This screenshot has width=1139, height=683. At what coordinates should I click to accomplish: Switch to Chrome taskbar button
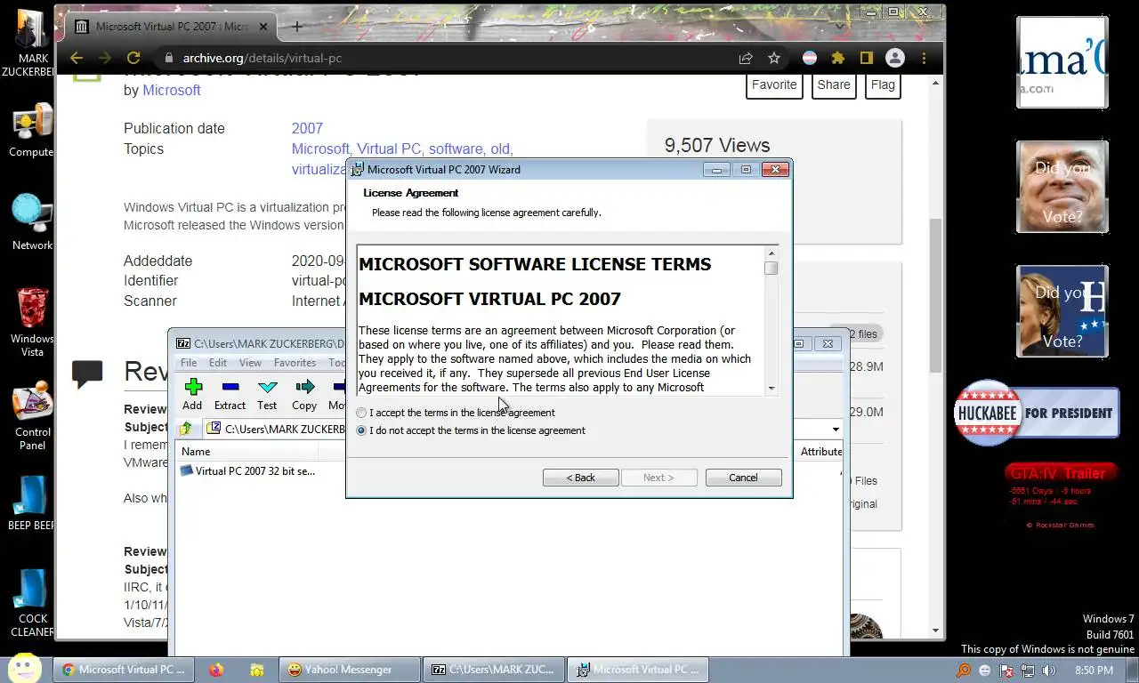(125, 670)
